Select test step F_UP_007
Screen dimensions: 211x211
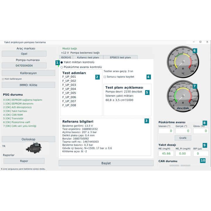pos(69,101)
